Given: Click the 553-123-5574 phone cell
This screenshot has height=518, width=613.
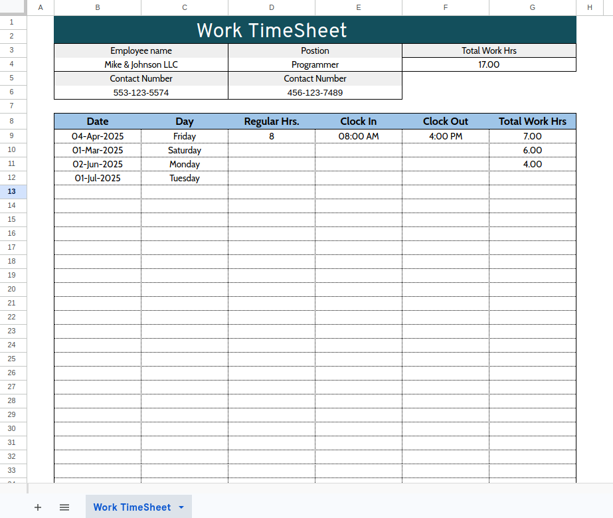Looking at the screenshot, I should point(141,93).
